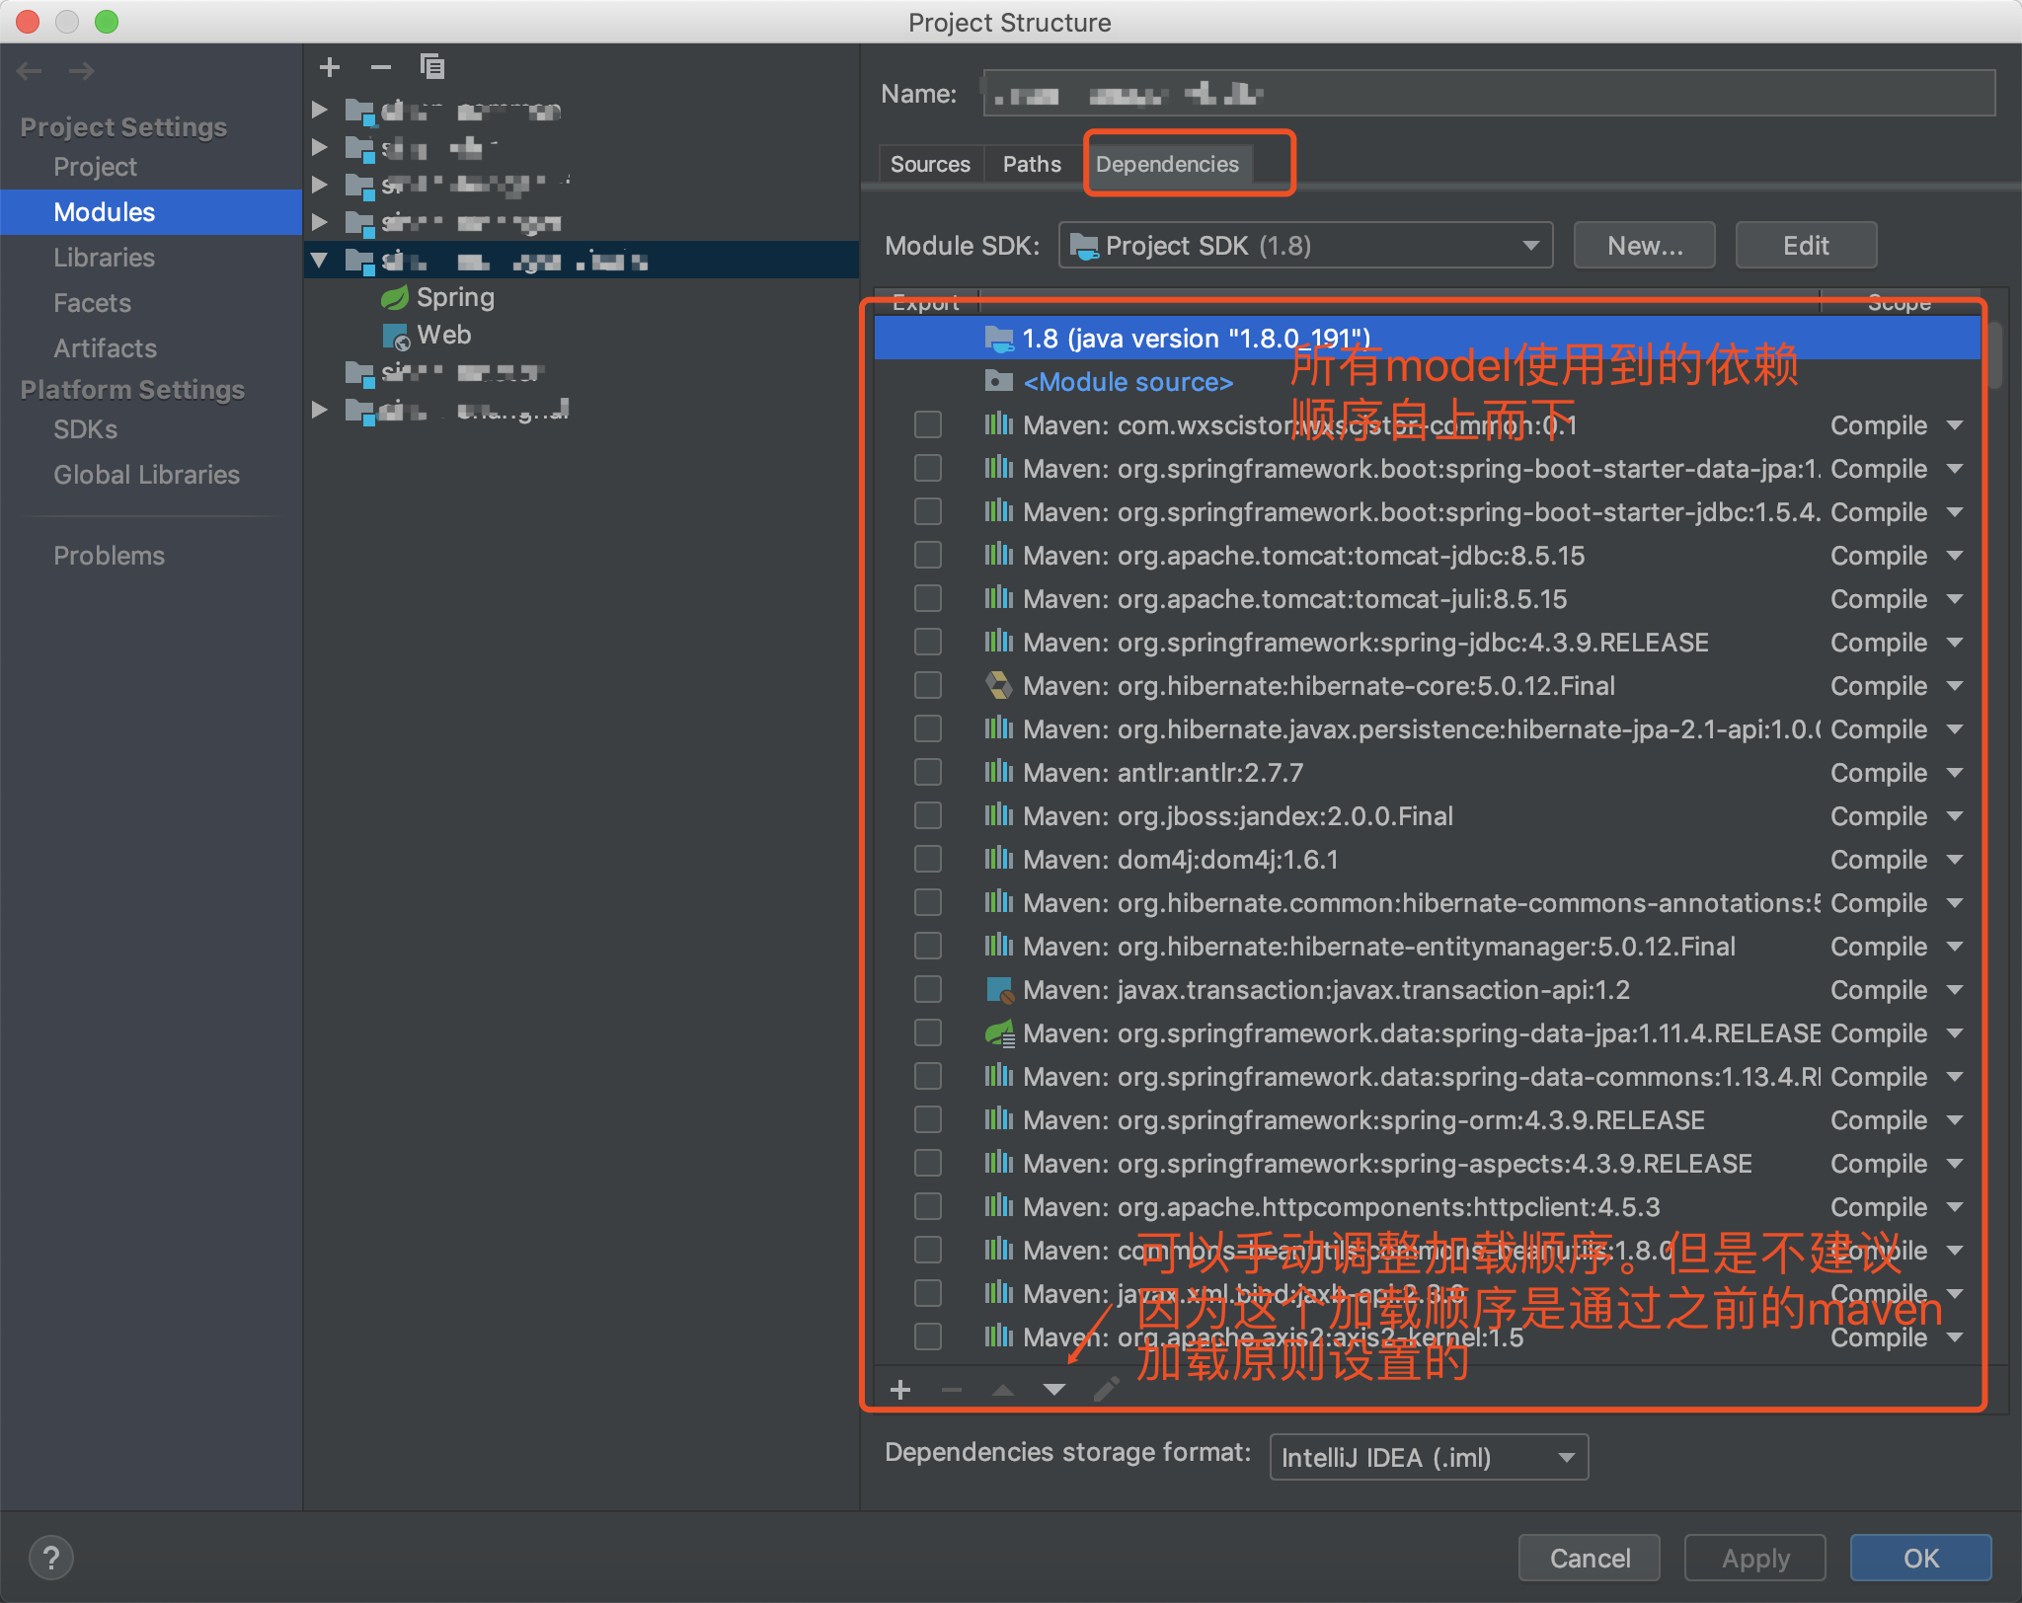
Task: Check export box for tomcat-jdbc dependency
Action: [927, 556]
